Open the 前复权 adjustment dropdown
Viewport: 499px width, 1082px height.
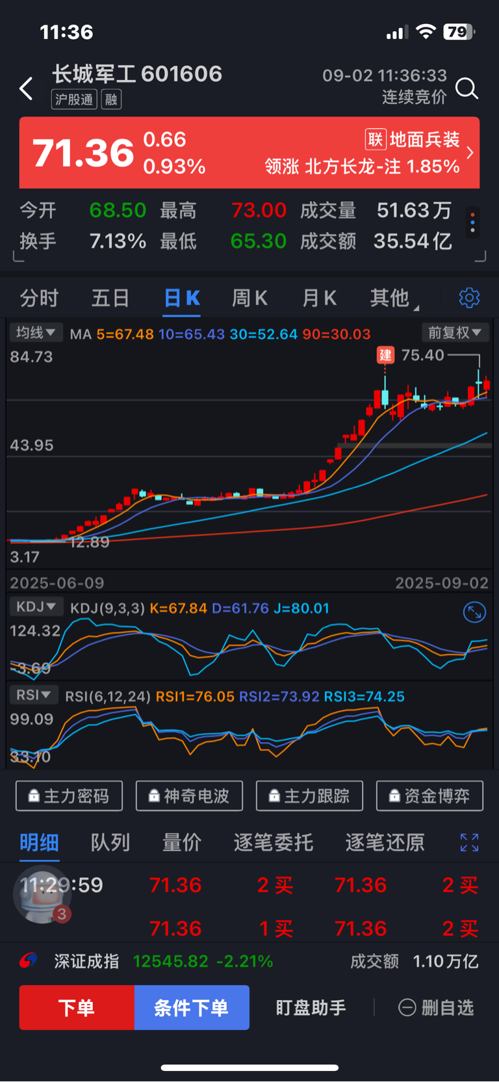455,332
